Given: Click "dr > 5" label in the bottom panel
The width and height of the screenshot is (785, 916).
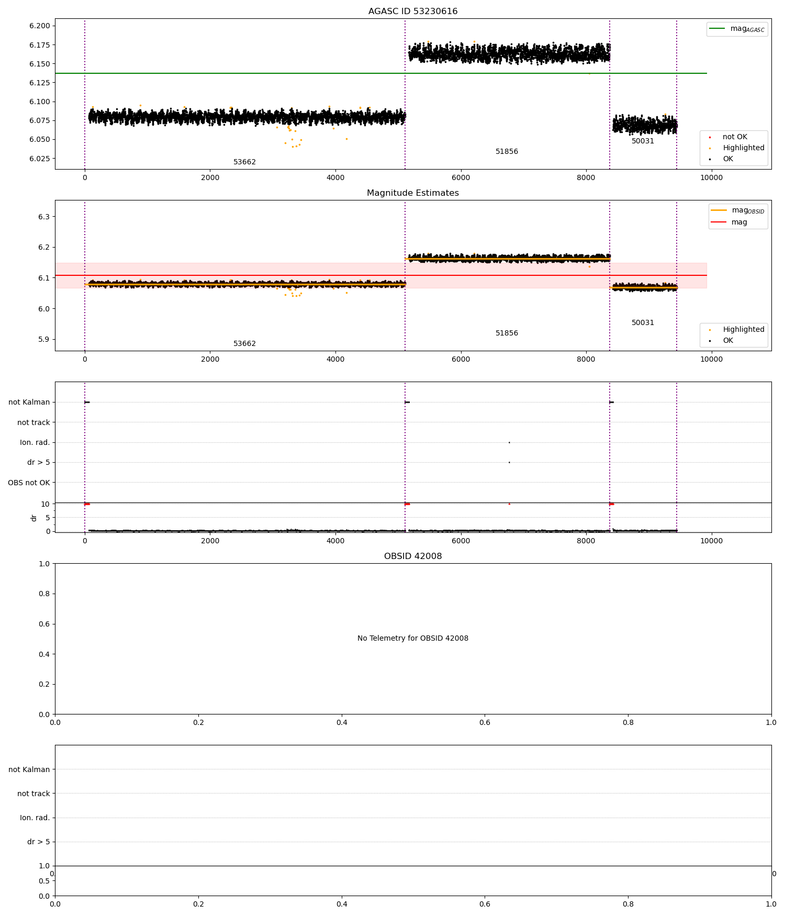Looking at the screenshot, I should click(39, 842).
